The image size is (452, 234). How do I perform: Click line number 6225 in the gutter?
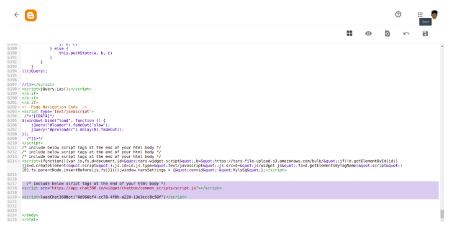(12, 219)
